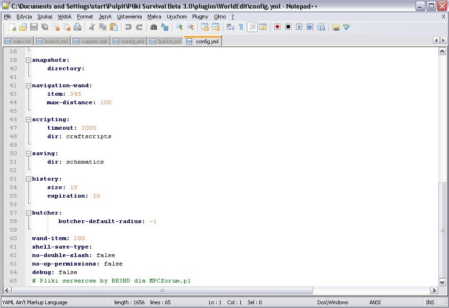
Task: Open the Język menu
Action: pyautogui.click(x=105, y=17)
